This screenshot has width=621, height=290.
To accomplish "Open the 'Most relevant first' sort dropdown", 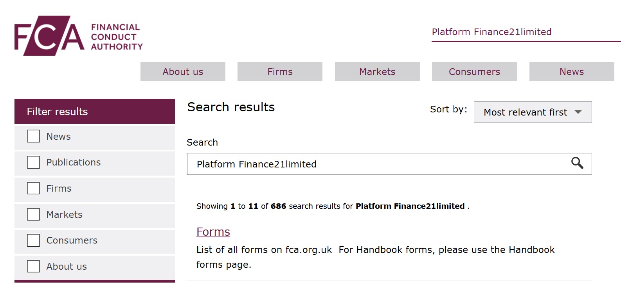I will coord(533,112).
